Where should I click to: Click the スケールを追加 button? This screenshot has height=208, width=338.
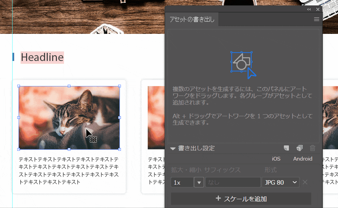point(241,199)
